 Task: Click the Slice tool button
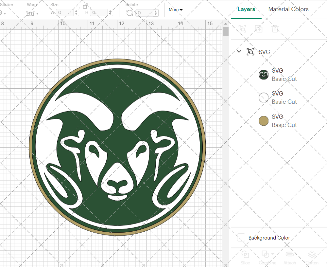click(x=245, y=258)
